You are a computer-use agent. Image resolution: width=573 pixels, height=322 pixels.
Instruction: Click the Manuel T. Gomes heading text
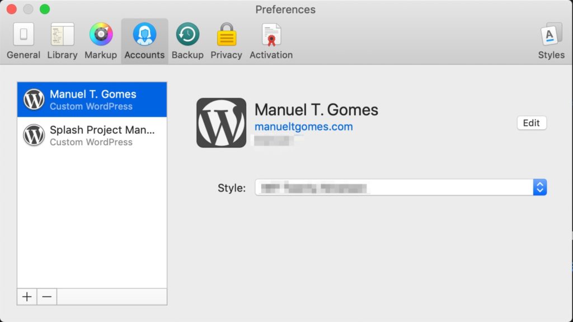(x=316, y=110)
